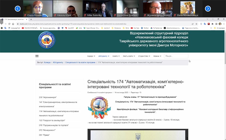The height and width of the screenshot is (140, 226).
Task: Click the Пошук search field
Action: pos(176,56)
